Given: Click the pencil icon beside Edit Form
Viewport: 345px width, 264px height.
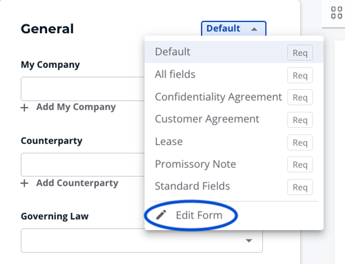Looking at the screenshot, I should click(161, 215).
